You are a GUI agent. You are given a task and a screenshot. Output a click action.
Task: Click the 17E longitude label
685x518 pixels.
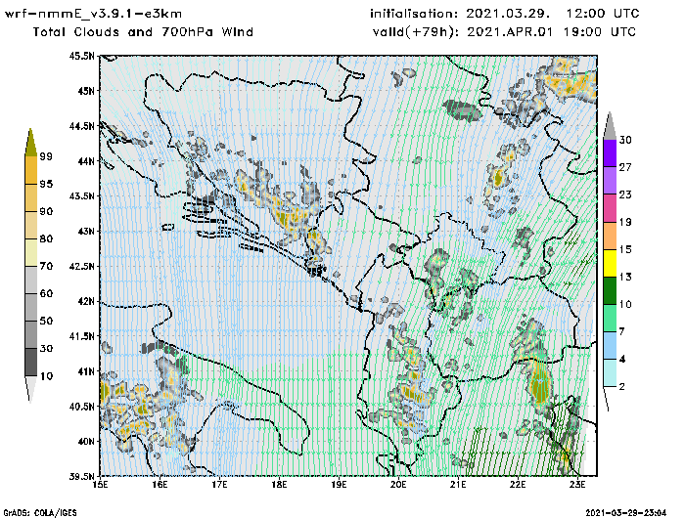pyautogui.click(x=219, y=485)
